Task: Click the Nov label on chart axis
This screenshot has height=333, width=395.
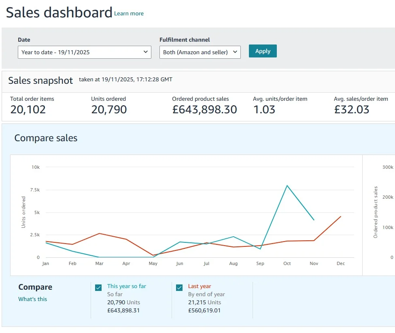Action: pos(314,263)
